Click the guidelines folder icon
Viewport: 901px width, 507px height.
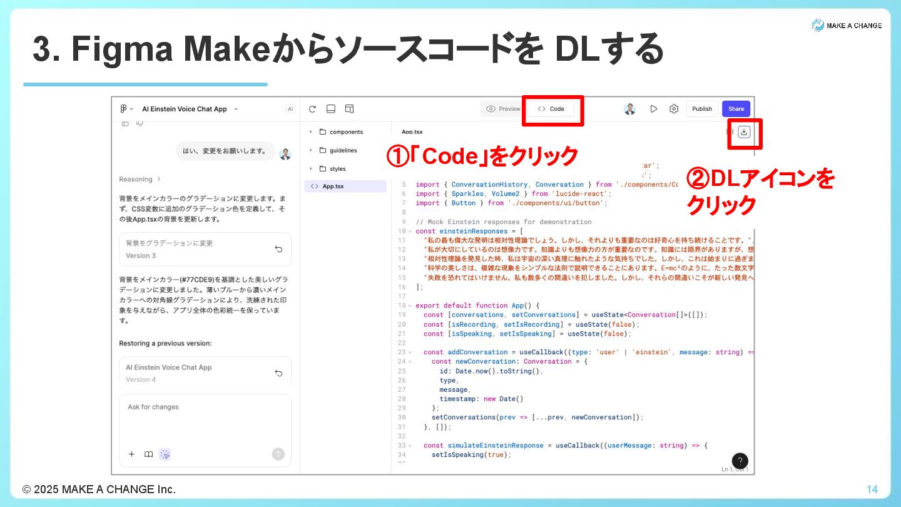tap(323, 150)
